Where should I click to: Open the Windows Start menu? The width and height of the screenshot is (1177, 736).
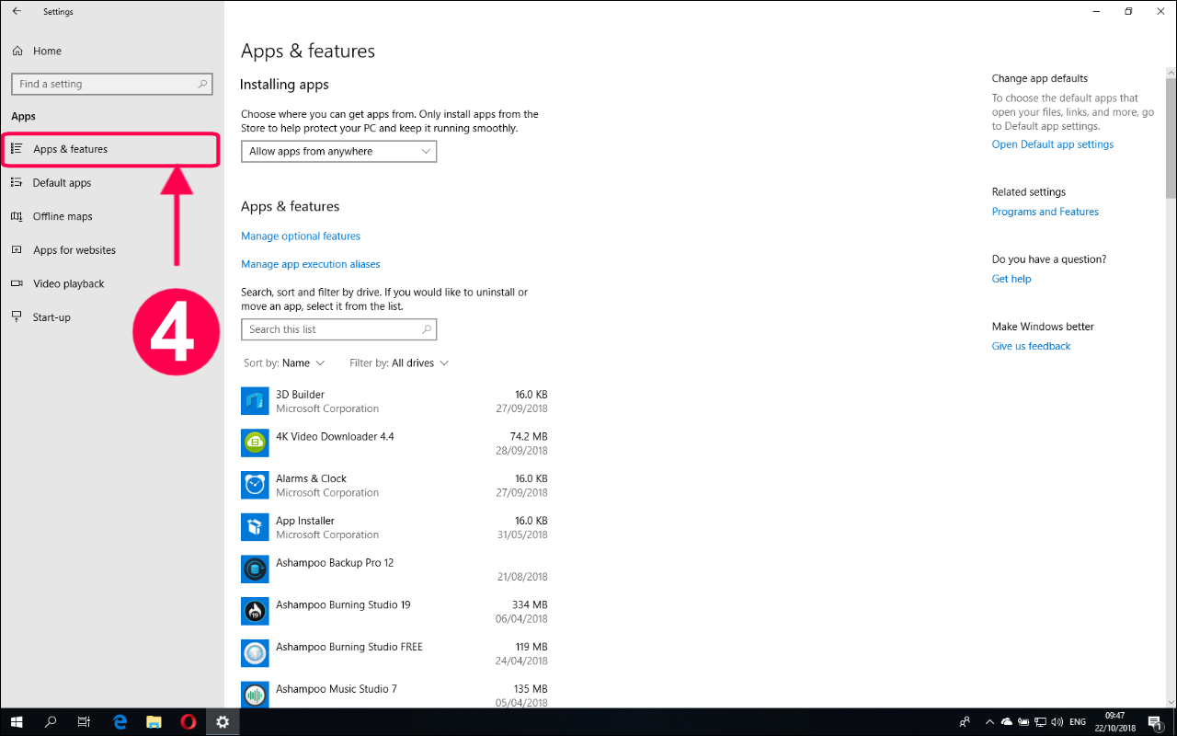click(17, 722)
